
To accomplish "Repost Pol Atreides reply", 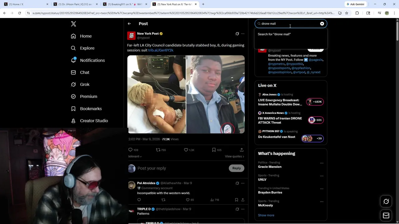I will click(163, 200).
